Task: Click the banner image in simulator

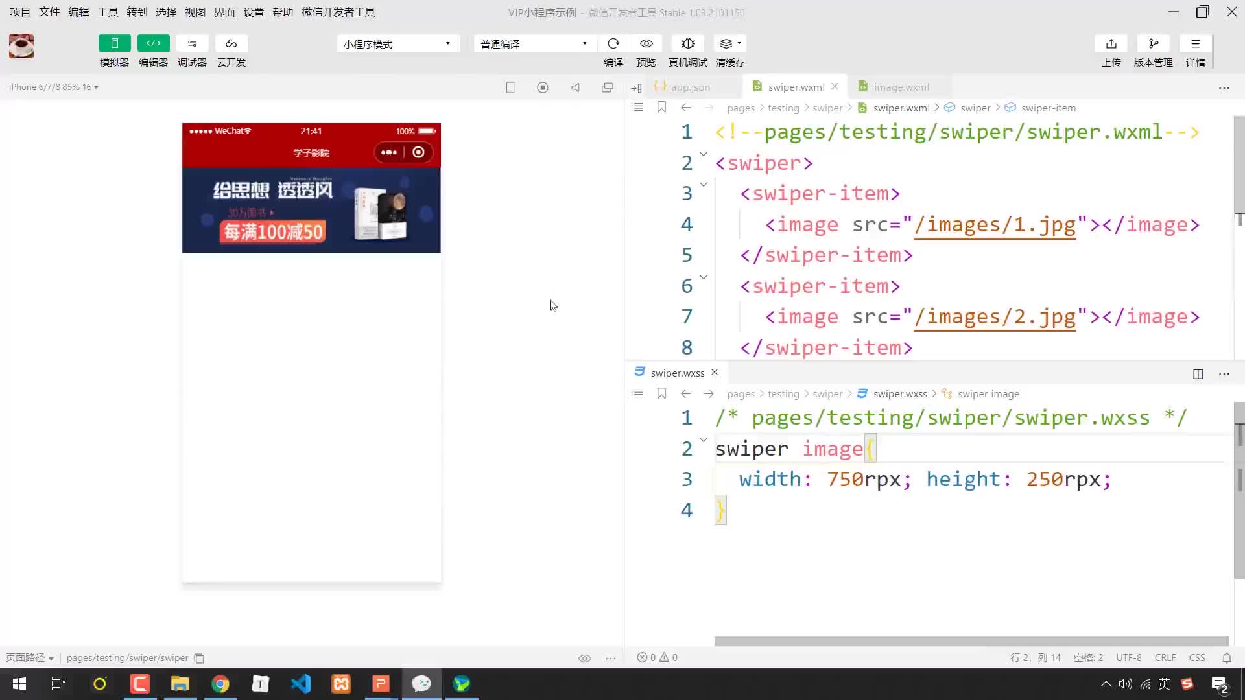Action: pos(311,210)
